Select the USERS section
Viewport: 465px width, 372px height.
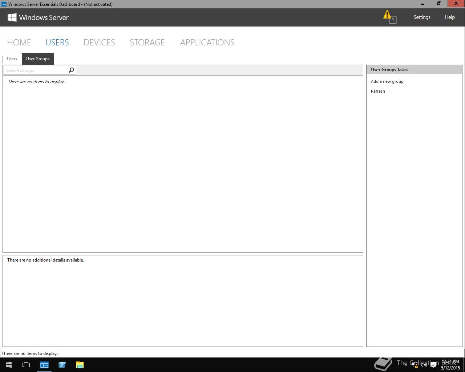(x=57, y=43)
